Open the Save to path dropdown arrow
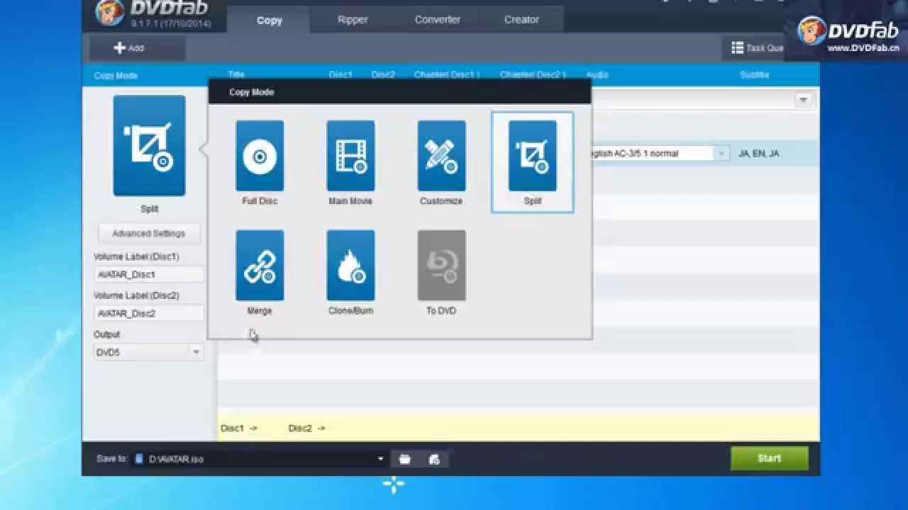This screenshot has height=510, width=908. pyautogui.click(x=380, y=459)
